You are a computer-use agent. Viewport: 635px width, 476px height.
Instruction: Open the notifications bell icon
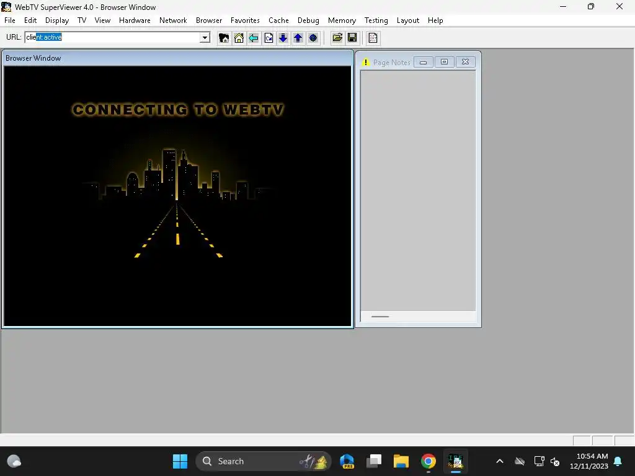(x=618, y=461)
